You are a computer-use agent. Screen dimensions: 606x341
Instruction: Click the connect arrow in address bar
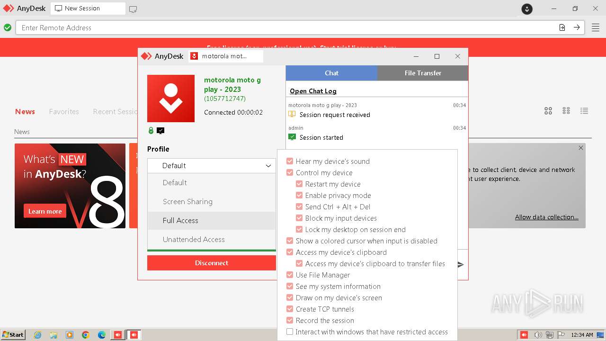577,27
